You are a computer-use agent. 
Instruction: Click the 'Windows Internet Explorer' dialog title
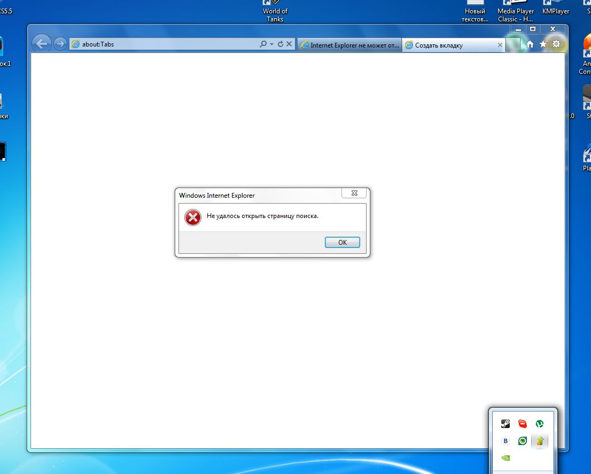tap(217, 195)
